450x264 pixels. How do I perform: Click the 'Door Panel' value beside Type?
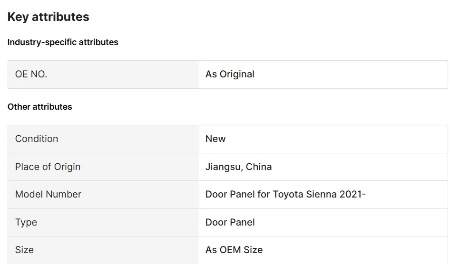point(230,222)
